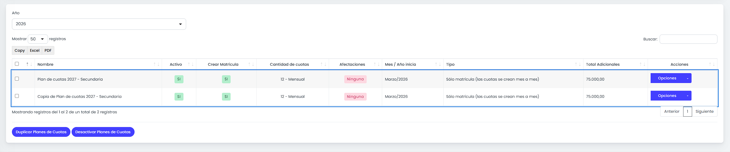This screenshot has height=152, width=730.
Task: Expand Opciones caret for Copia de Plan row
Action: [688, 96]
